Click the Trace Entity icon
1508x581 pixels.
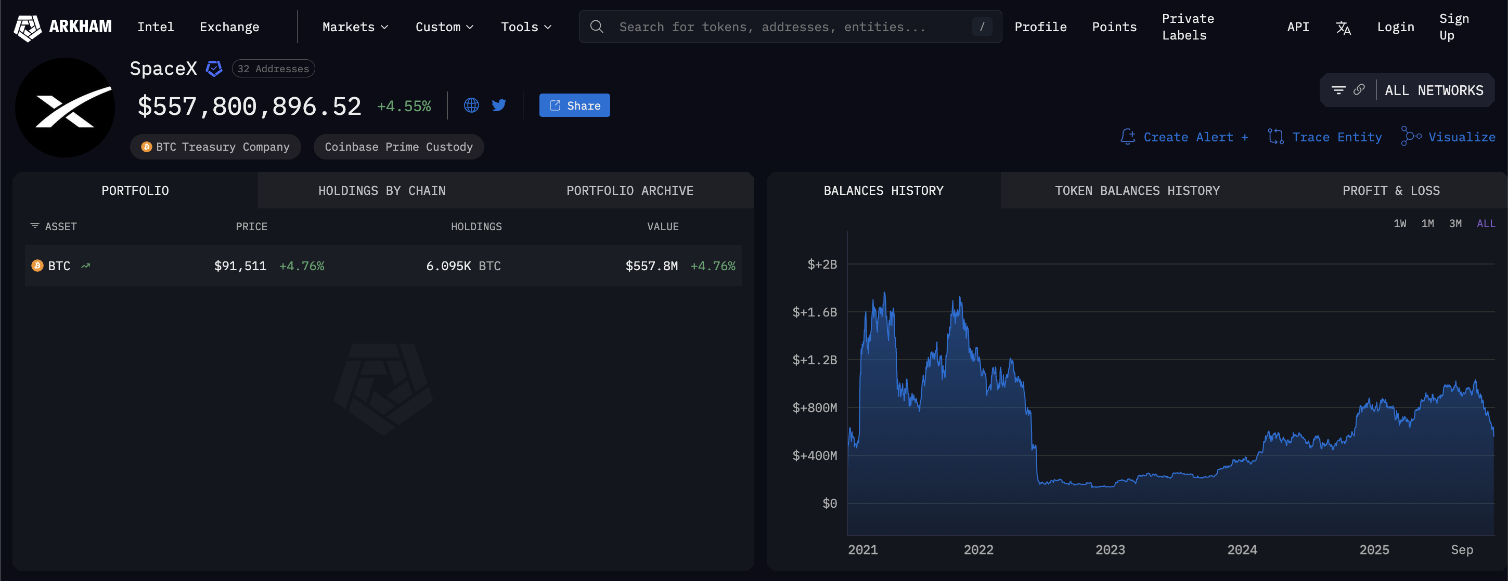coord(1276,136)
